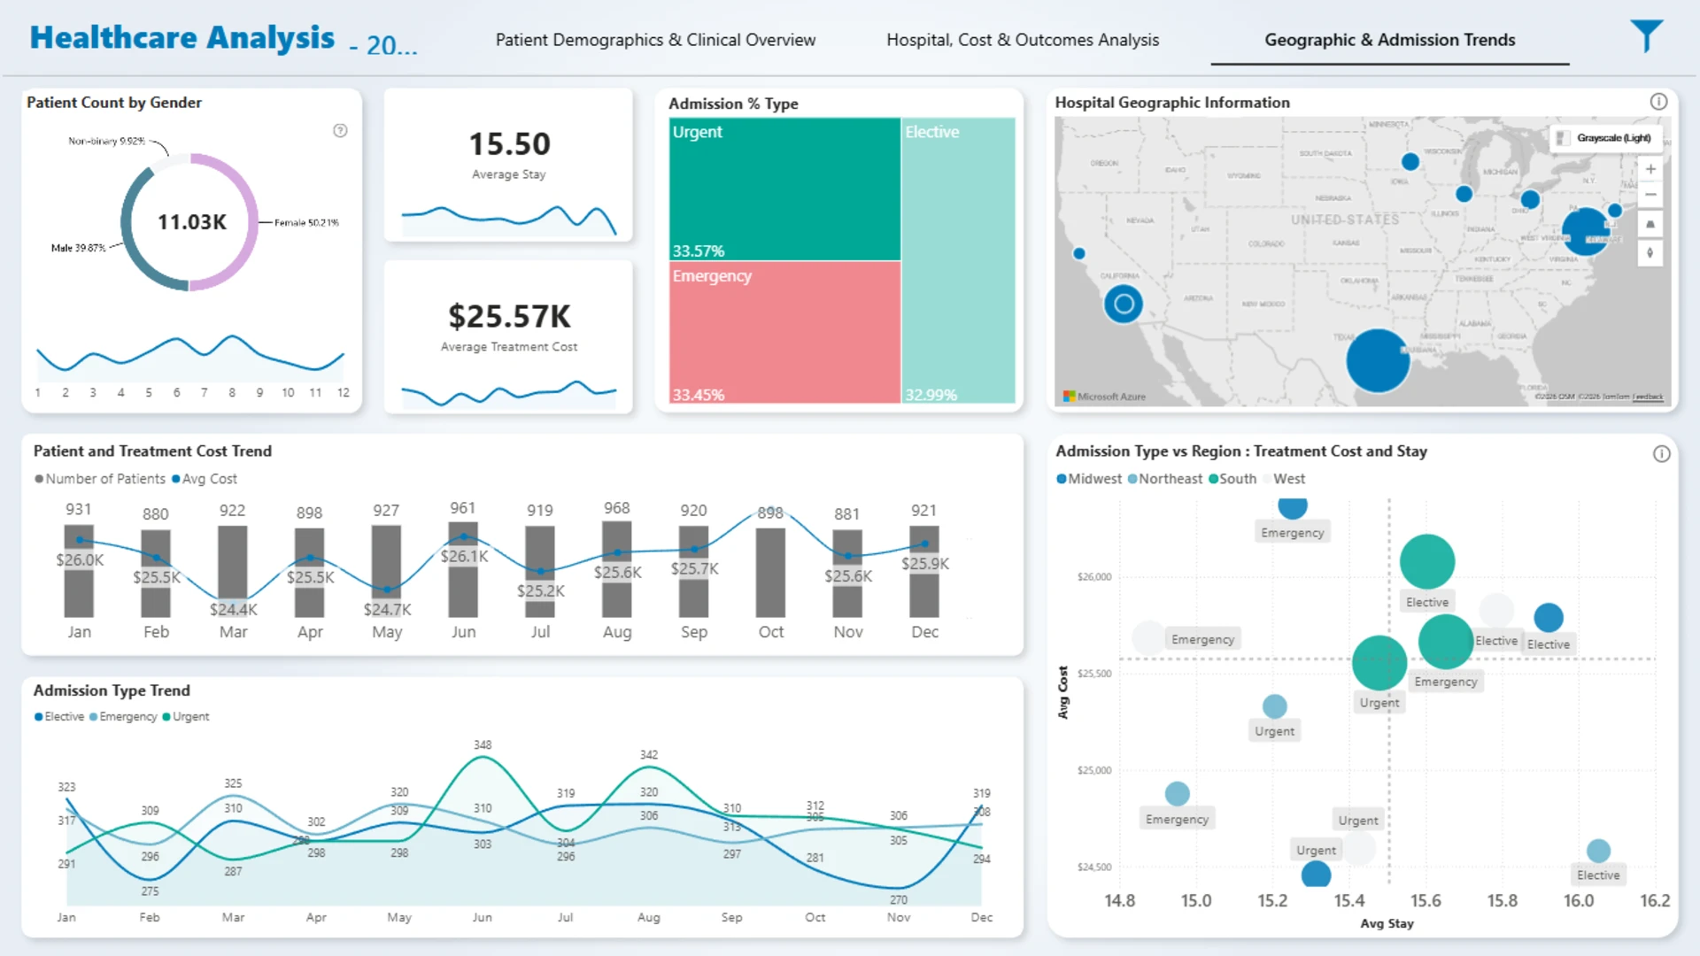Open Hospital, Cost & Outcomes Analysis tab

[x=1023, y=40]
